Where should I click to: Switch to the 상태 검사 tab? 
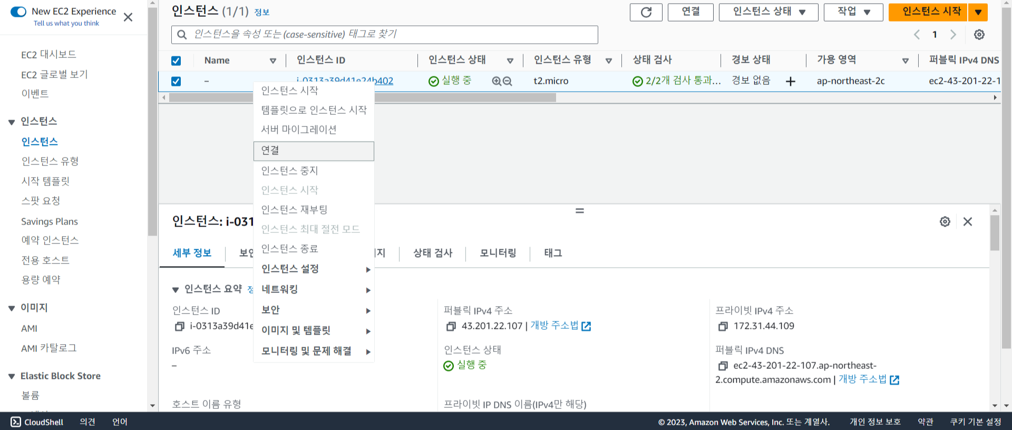coord(433,253)
